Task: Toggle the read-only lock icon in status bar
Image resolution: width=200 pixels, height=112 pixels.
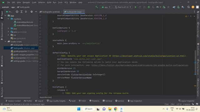Action: (193, 104)
